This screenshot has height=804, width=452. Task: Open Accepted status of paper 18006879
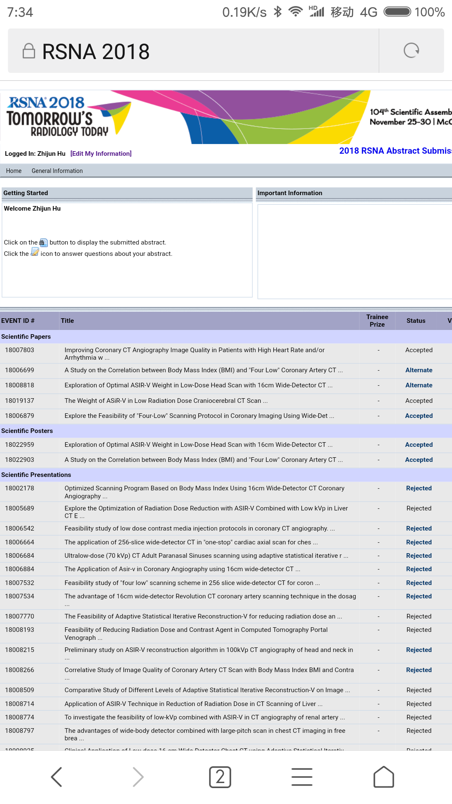tap(419, 416)
